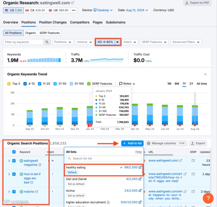This screenshot has height=207, width=217.
Task: Switch to the Subdomains tab
Action: point(116,22)
